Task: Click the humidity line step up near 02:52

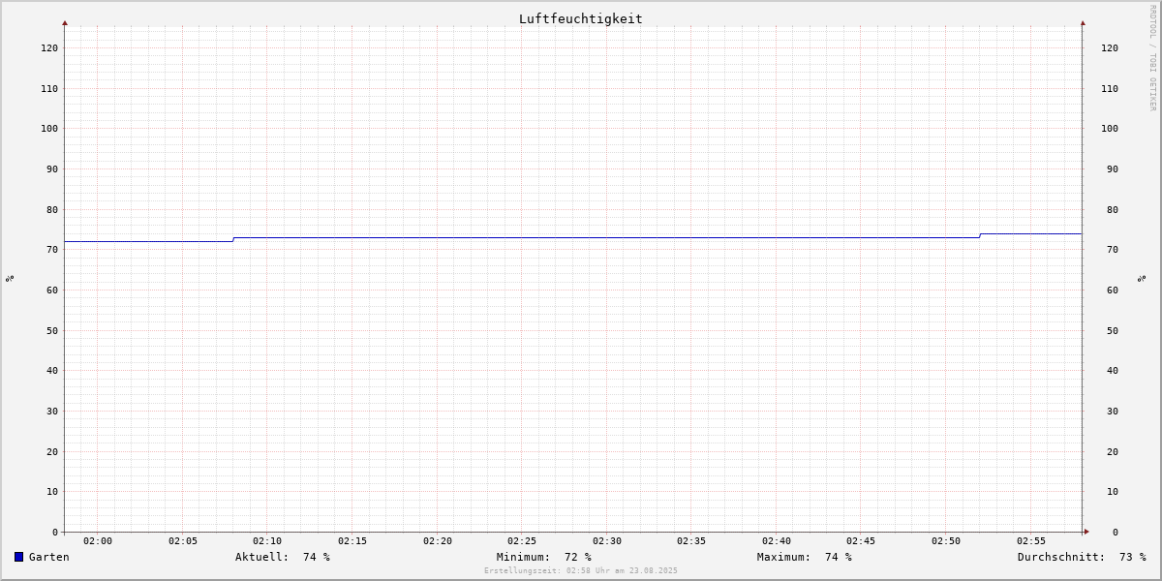Action: click(980, 235)
